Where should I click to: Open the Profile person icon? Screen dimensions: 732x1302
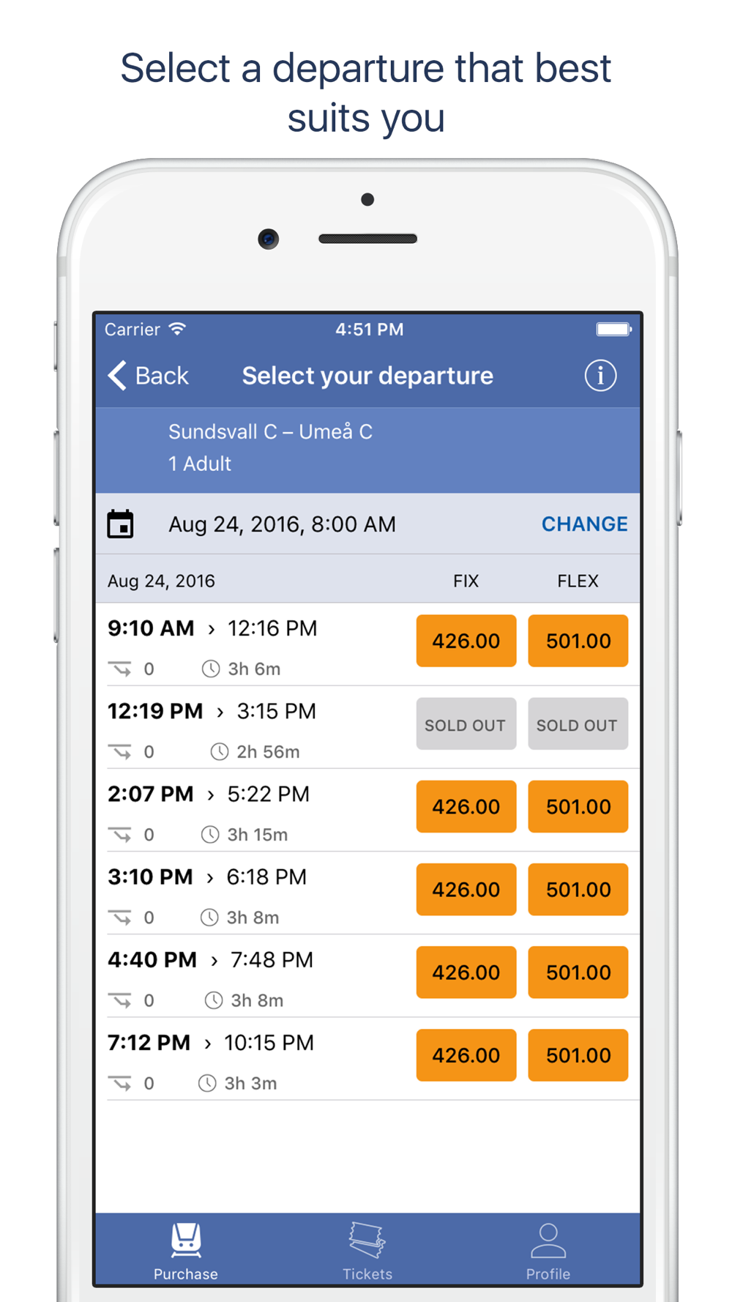[548, 1240]
